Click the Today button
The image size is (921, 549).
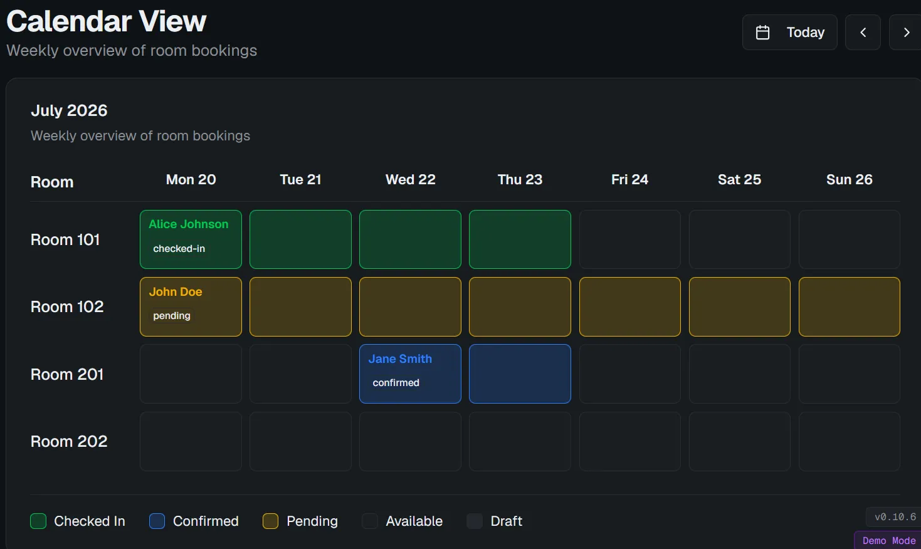coord(789,32)
